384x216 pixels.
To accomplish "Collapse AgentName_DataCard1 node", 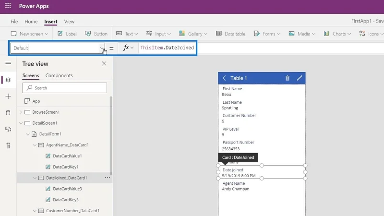I will 35,145.
